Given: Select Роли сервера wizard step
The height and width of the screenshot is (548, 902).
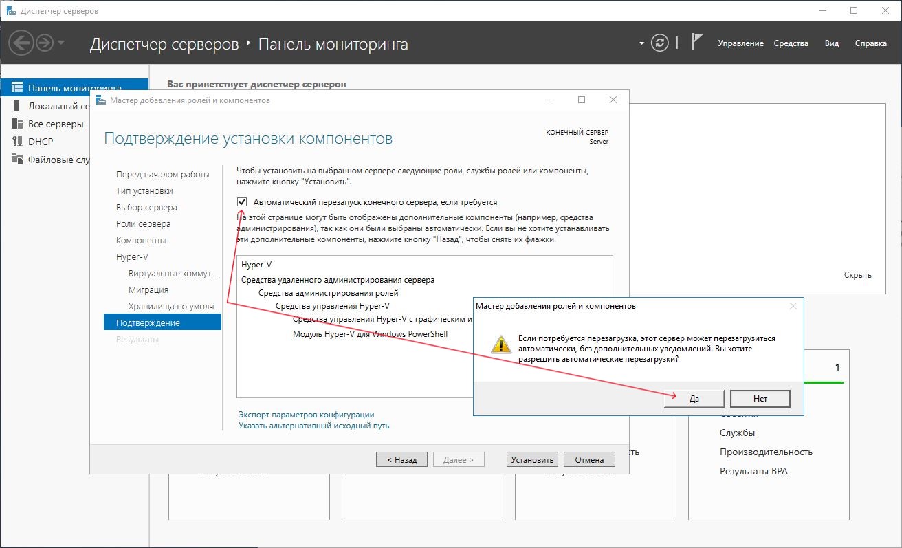Looking at the screenshot, I should click(x=143, y=224).
